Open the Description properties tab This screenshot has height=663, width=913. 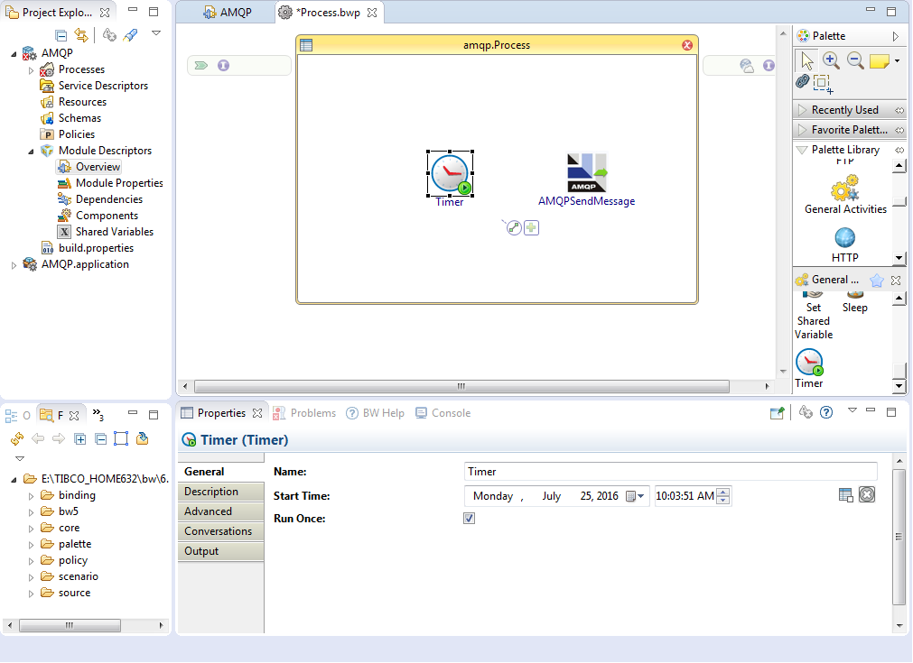tap(220, 492)
